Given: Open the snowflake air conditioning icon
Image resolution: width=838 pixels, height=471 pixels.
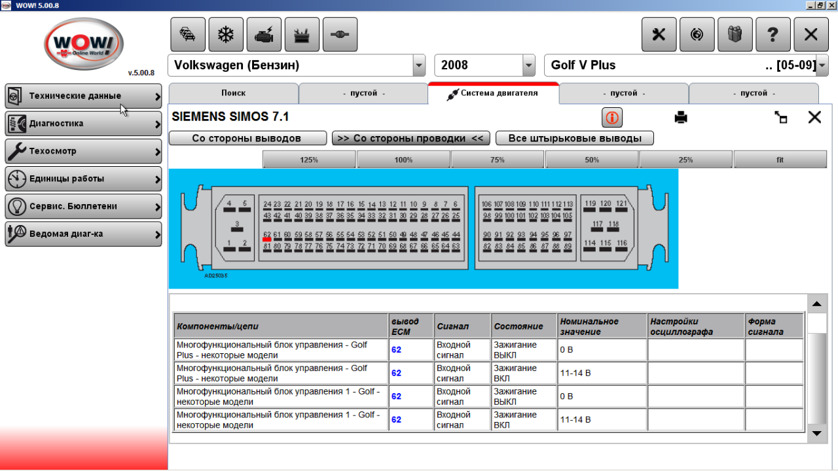Looking at the screenshot, I should 226,35.
